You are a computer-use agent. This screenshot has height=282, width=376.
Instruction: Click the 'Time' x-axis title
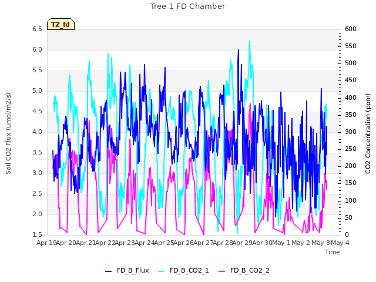(x=333, y=252)
